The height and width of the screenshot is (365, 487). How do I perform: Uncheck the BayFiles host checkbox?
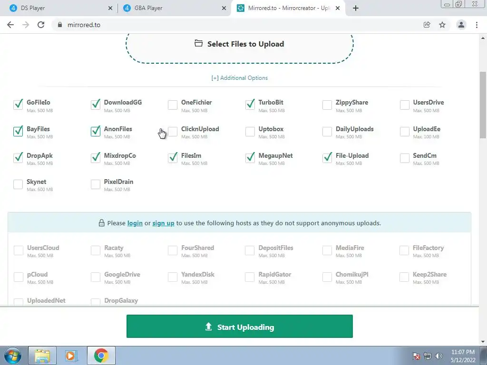click(18, 131)
